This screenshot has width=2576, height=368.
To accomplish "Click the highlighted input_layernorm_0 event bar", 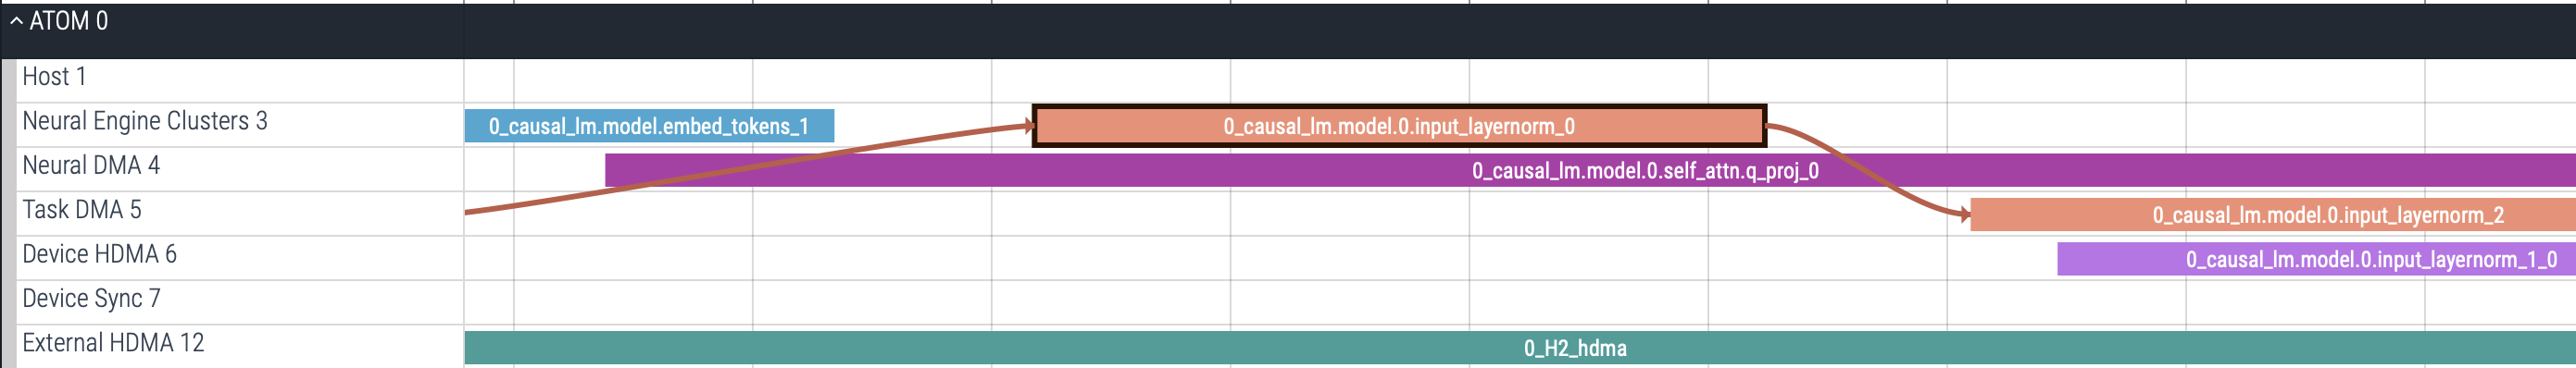I will pyautogui.click(x=1399, y=126).
